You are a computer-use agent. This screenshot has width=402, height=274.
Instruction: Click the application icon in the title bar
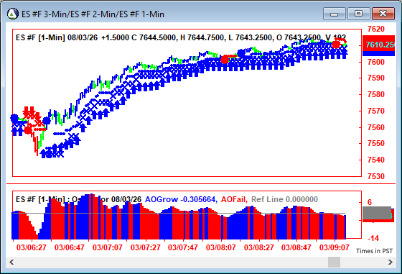pyautogui.click(x=13, y=14)
